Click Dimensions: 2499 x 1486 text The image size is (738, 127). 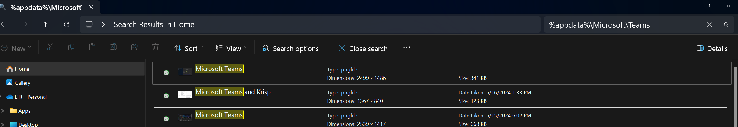356,78
